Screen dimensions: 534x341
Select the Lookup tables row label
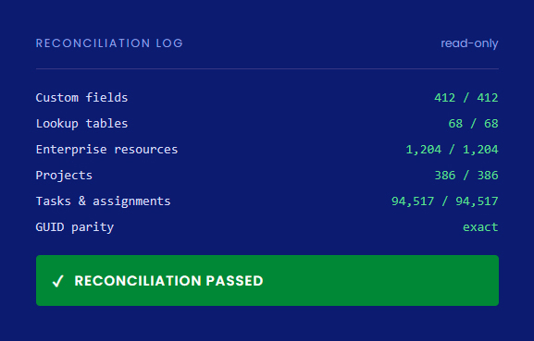[x=81, y=124]
